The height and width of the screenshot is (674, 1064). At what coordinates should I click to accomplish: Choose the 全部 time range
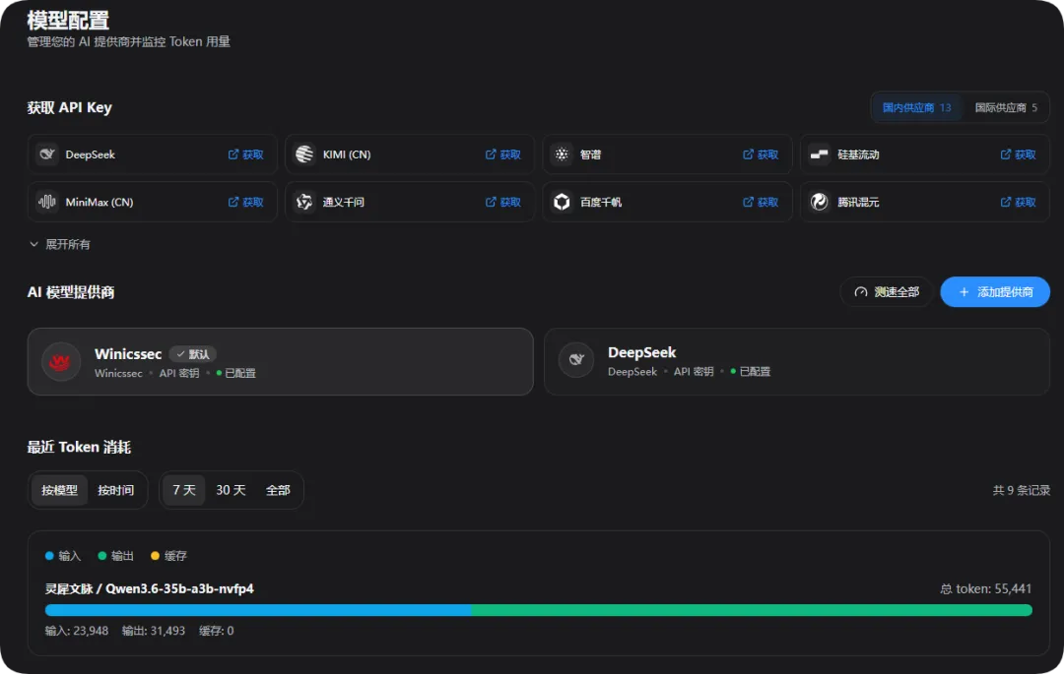[x=278, y=490]
